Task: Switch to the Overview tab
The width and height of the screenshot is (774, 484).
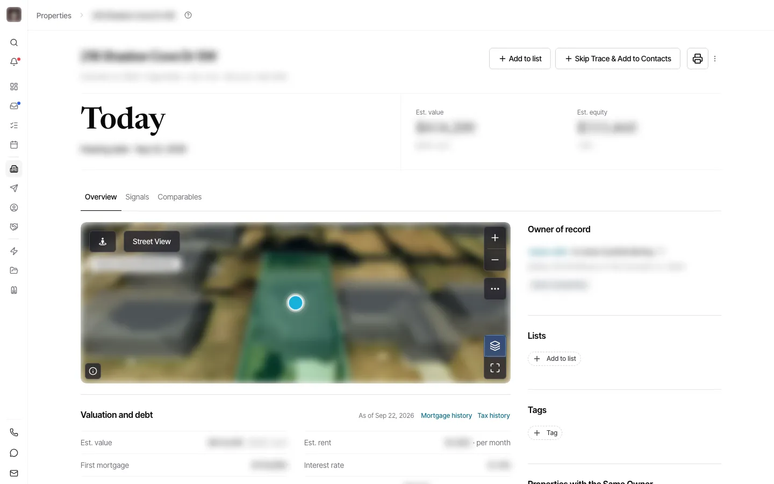Action: (101, 197)
